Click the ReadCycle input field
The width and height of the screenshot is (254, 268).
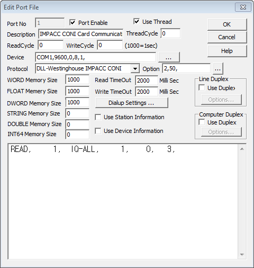pos(51,45)
